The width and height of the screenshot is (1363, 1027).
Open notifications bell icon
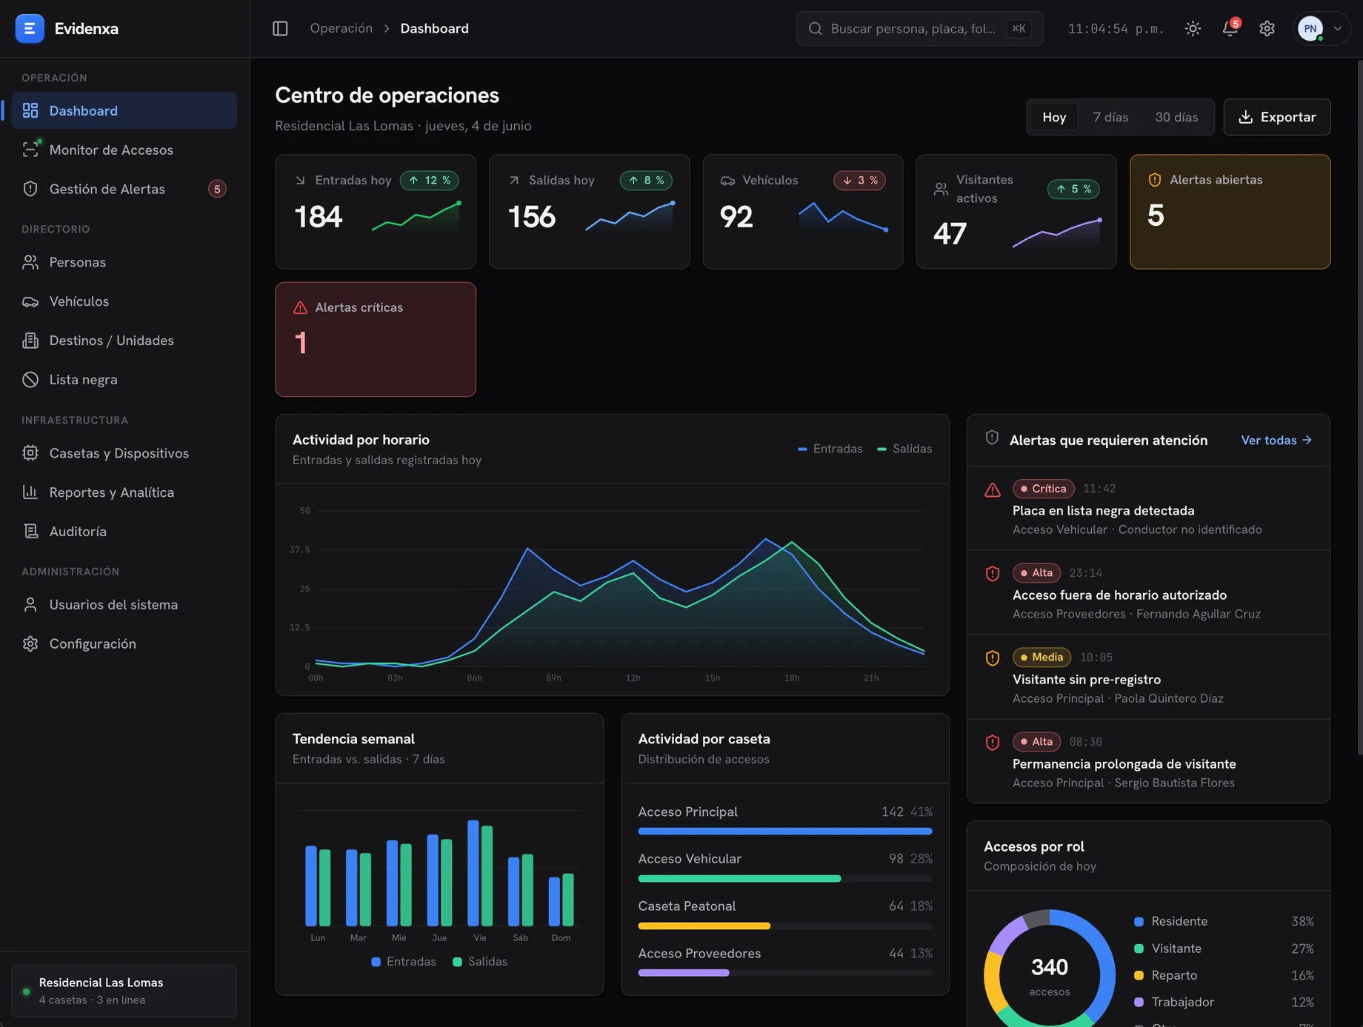click(1230, 28)
